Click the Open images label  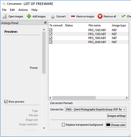pos(16,16)
